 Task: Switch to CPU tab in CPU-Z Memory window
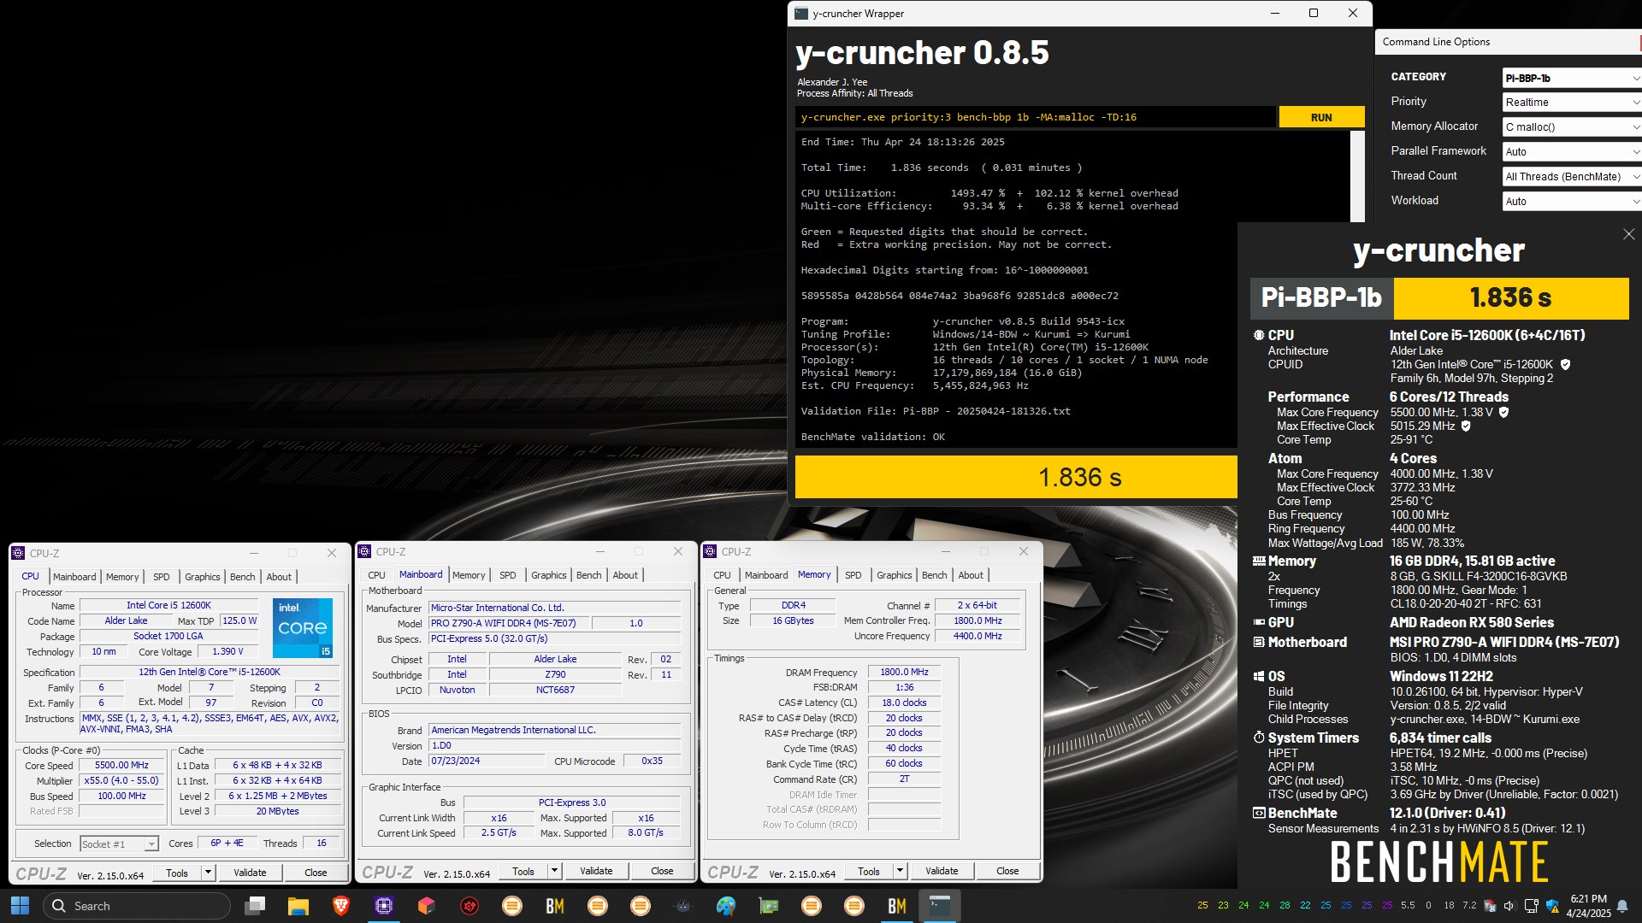(722, 575)
